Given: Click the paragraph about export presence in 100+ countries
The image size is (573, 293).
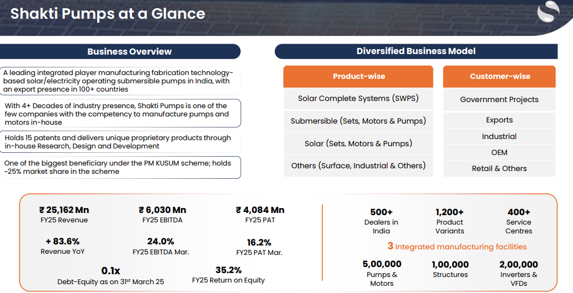Looking at the screenshot, I should [x=120, y=81].
